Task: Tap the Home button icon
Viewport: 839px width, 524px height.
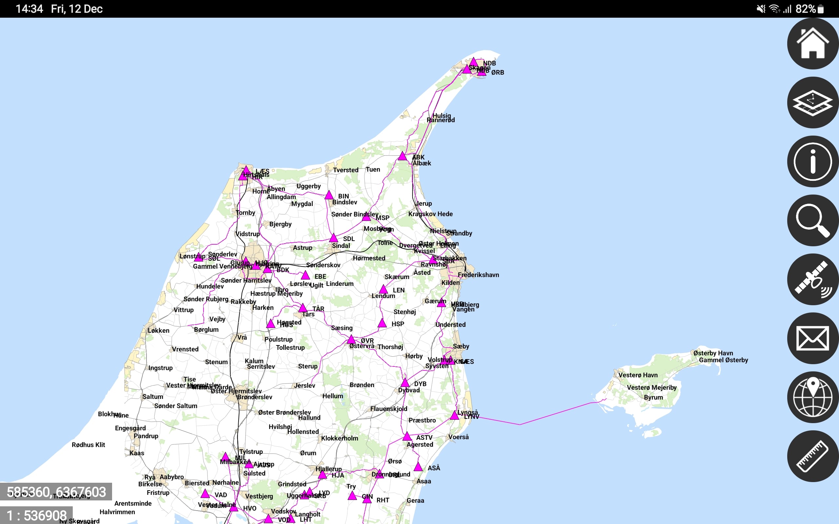Action: click(812, 44)
